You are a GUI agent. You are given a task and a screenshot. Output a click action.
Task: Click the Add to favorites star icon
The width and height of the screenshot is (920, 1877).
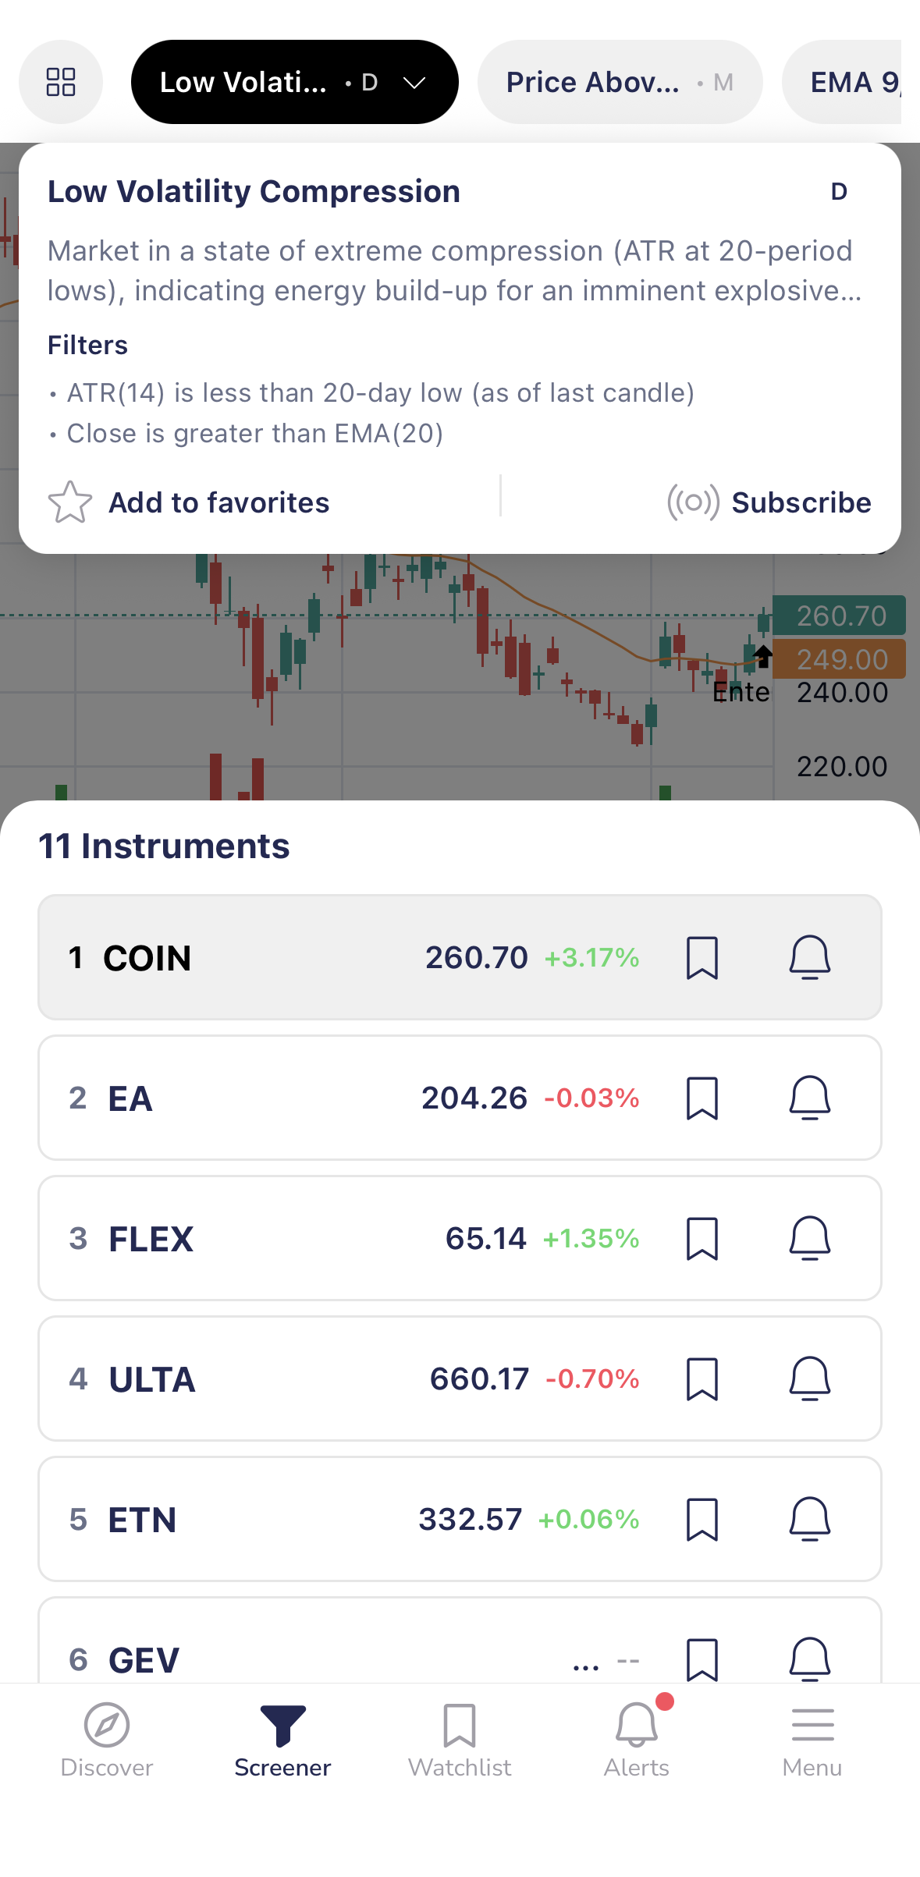pos(70,502)
